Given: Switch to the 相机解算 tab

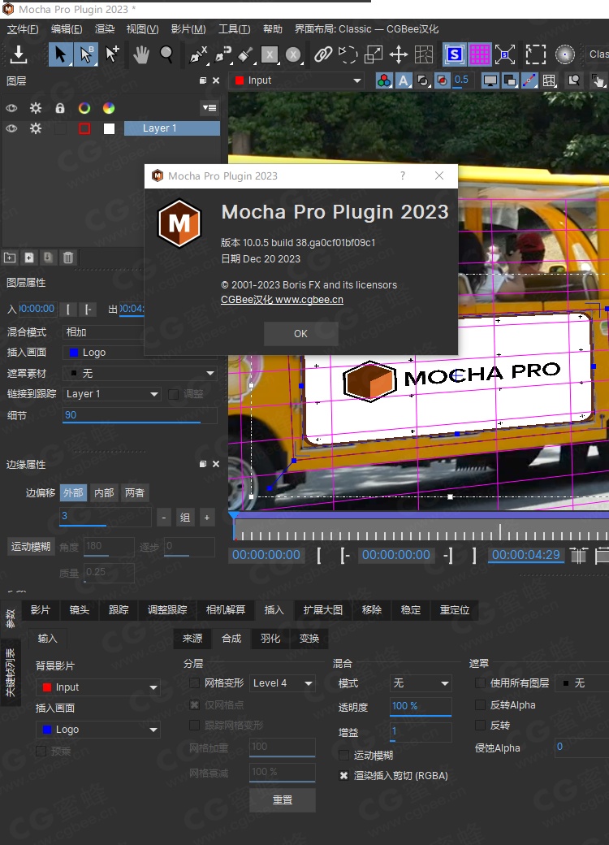Looking at the screenshot, I should [x=226, y=609].
